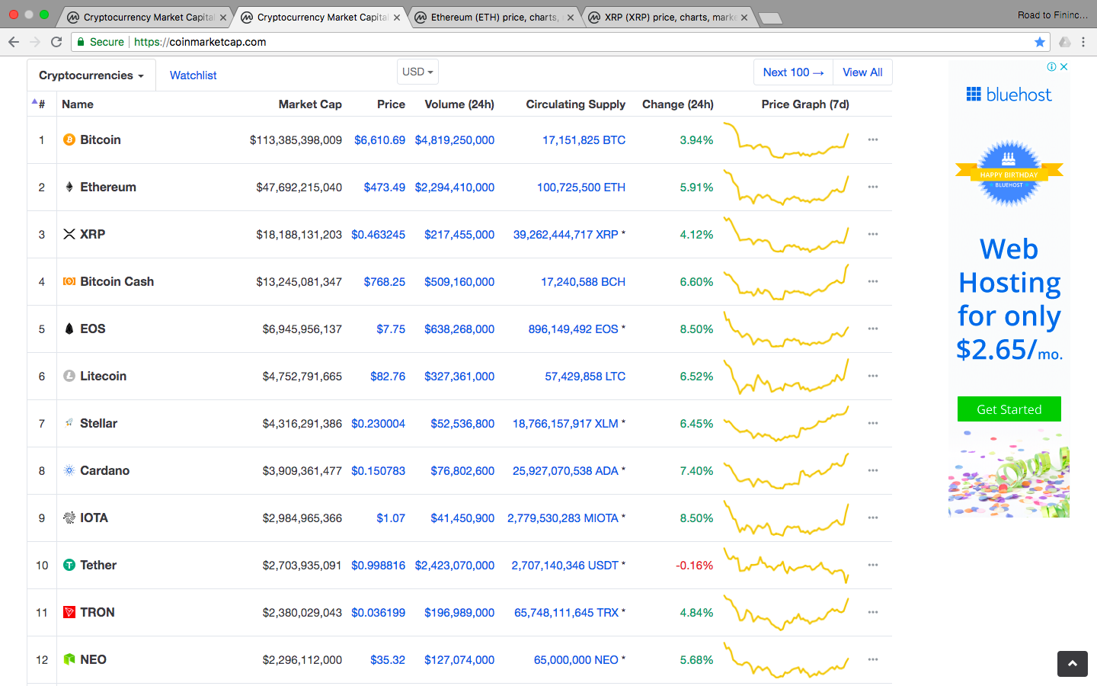Click the ad info icon
This screenshot has height=686, width=1097.
(x=1052, y=67)
